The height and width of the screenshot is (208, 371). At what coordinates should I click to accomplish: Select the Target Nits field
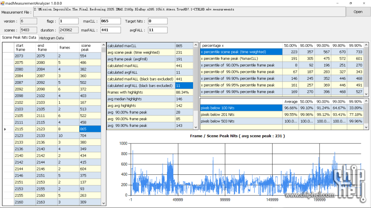point(157,21)
